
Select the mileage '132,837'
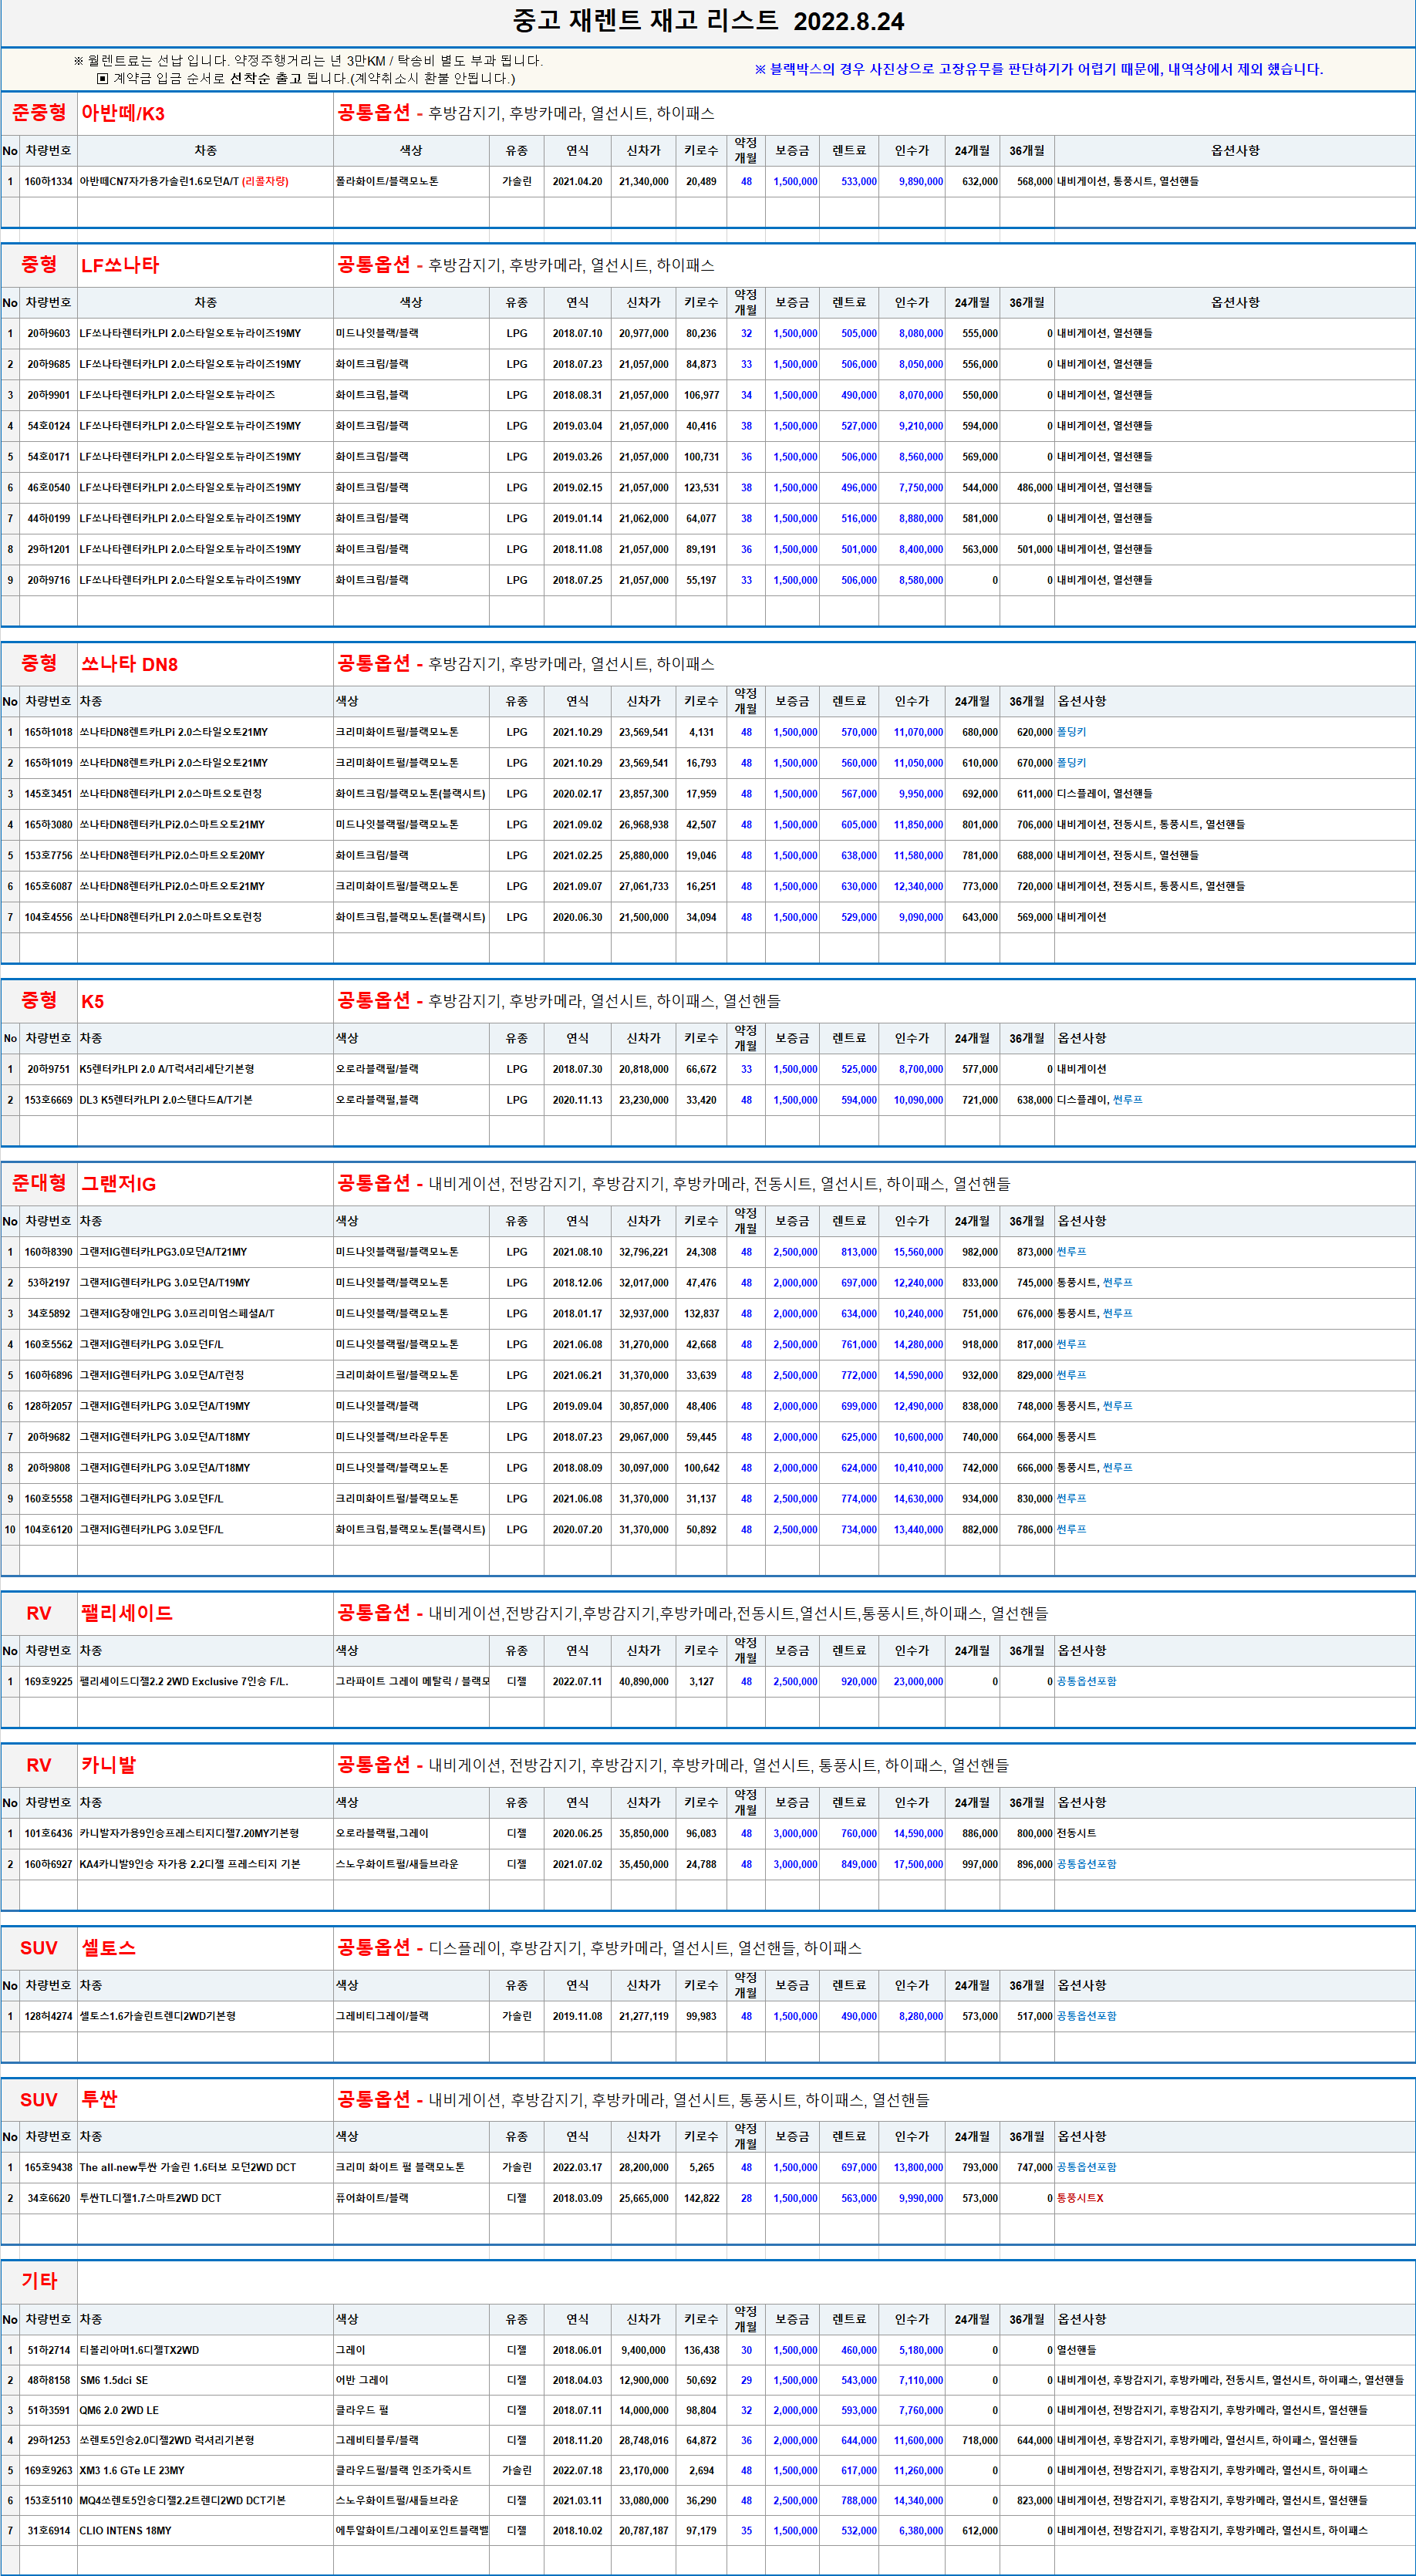(x=701, y=1314)
